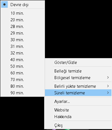Select the 90 min. interval
Screen dimensions: 112x130
(23, 93)
